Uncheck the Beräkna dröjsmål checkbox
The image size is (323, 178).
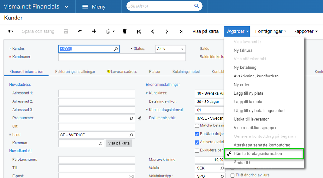[x=197, y=134]
